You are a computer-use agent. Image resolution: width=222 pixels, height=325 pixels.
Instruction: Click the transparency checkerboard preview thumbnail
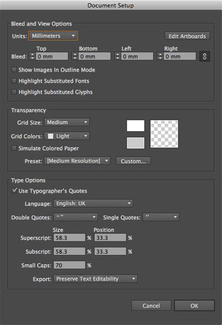(164, 134)
